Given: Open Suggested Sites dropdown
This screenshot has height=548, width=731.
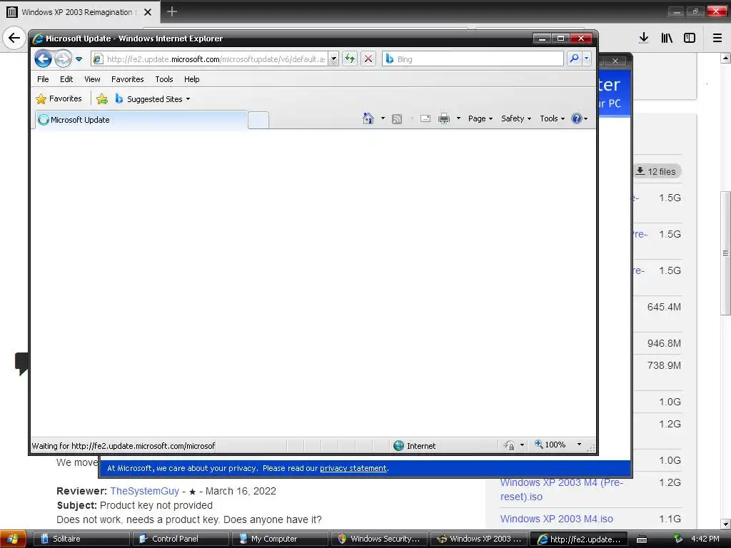Looking at the screenshot, I should (x=153, y=98).
